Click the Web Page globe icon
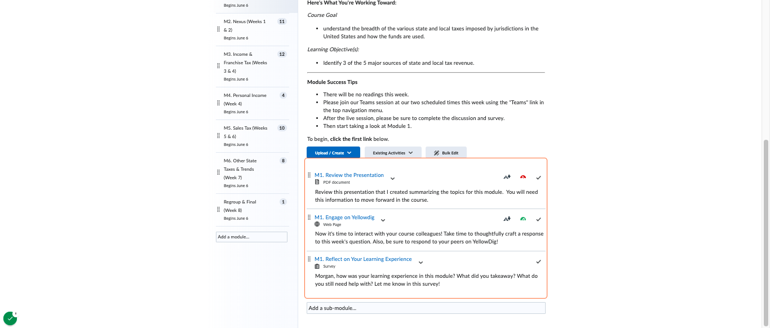The height and width of the screenshot is (328, 770). pyautogui.click(x=317, y=224)
